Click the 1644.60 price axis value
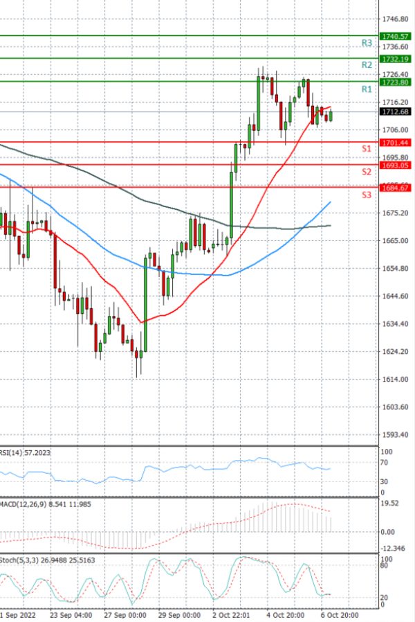Viewport: 415px width, 622px height. [x=395, y=296]
